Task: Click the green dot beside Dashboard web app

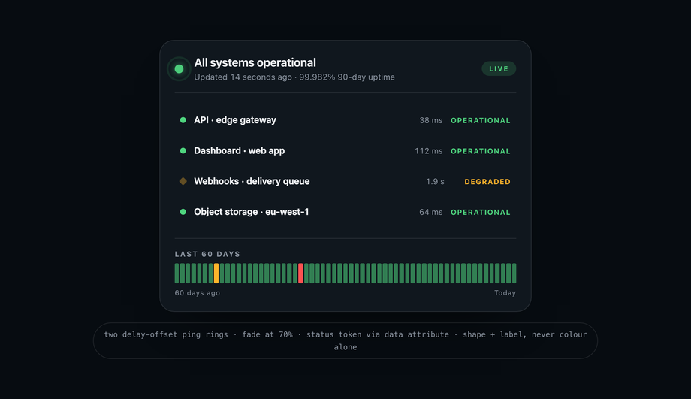Action: point(183,150)
